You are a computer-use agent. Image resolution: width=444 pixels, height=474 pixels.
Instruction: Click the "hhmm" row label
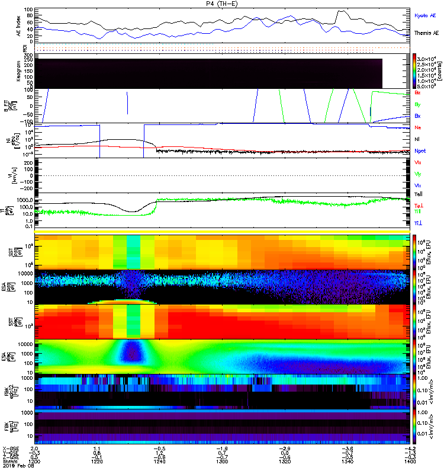9,462
